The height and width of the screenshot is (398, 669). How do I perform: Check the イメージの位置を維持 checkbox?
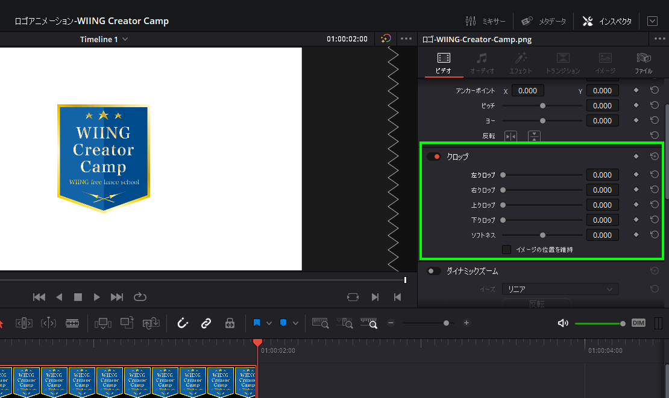[x=507, y=249]
